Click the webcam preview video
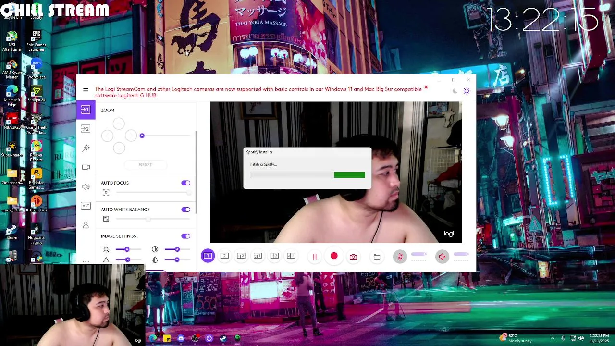 [336, 173]
